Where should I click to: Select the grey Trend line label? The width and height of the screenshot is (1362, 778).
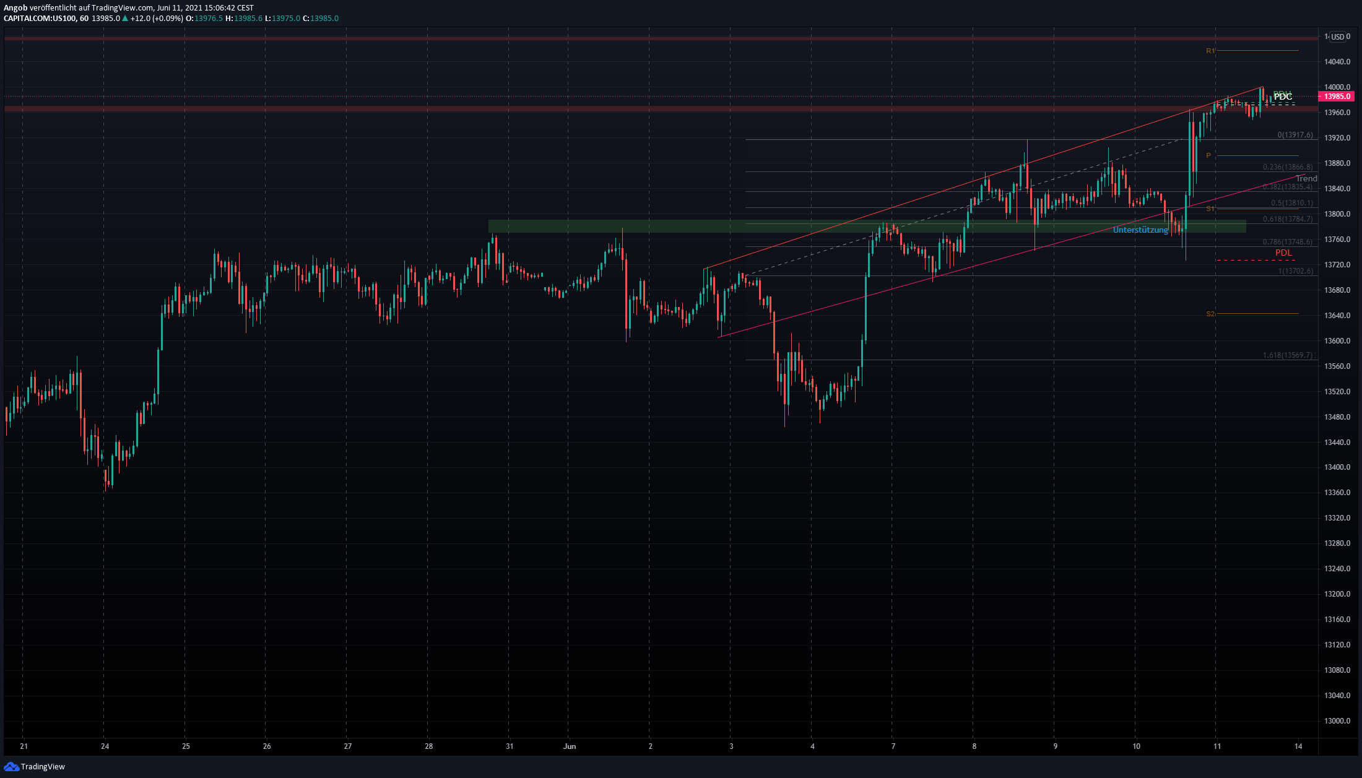pos(1306,178)
